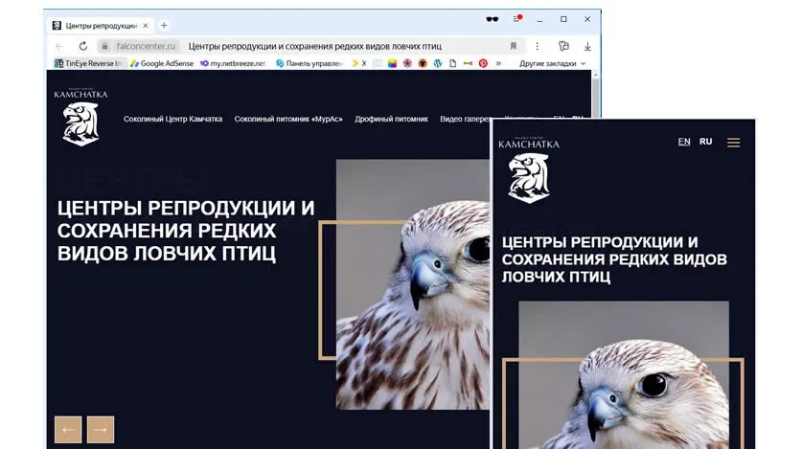Open the extensions icon in toolbar
Screen dimensions: 802x449
click(563, 46)
